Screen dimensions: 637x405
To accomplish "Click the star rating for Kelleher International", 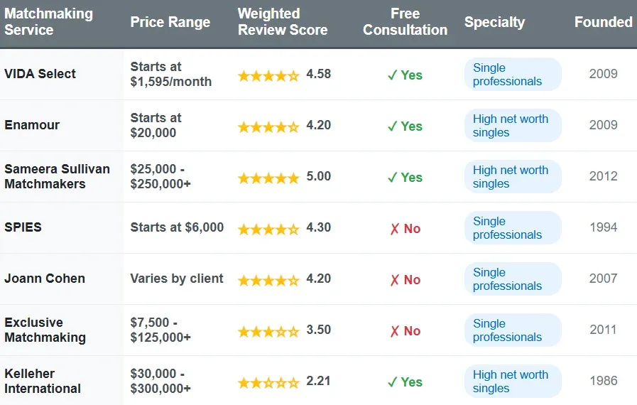I will (x=268, y=382).
